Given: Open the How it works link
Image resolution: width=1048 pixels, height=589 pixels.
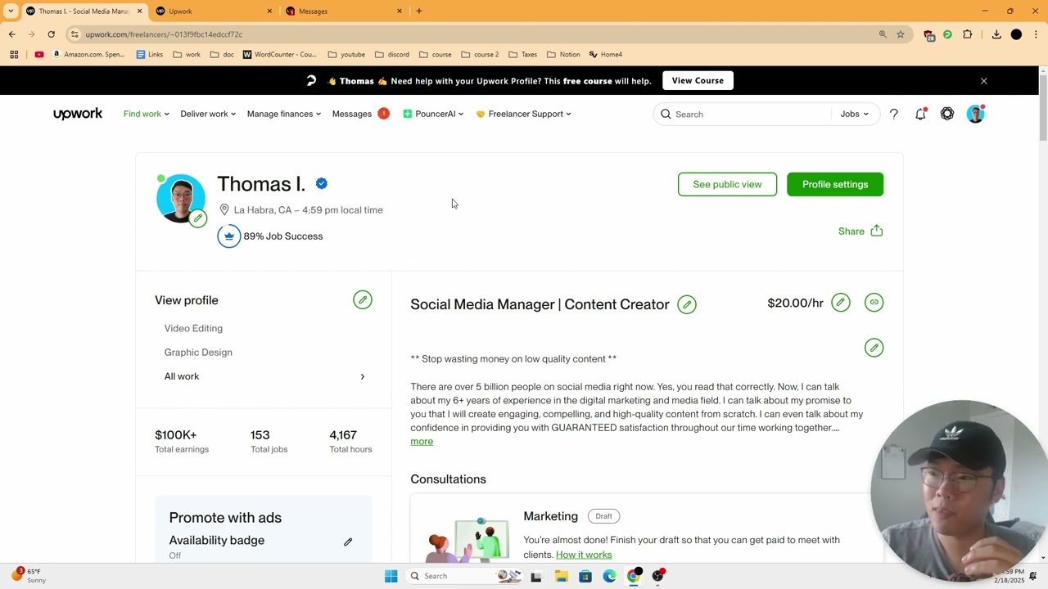Looking at the screenshot, I should [584, 555].
